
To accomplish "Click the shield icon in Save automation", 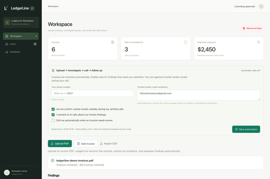I will point(236,129).
